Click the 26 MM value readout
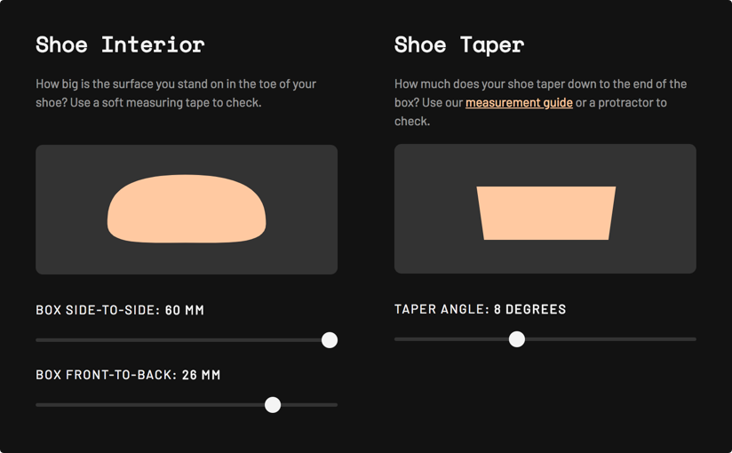 tap(201, 375)
